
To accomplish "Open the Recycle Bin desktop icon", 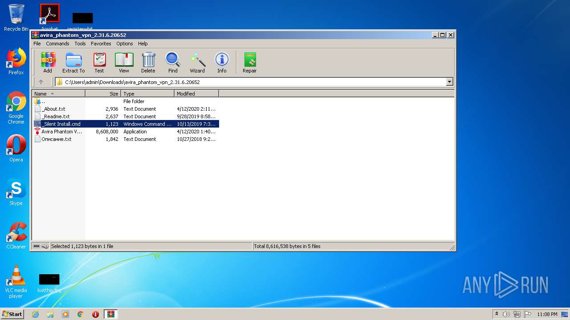I will coord(16,18).
